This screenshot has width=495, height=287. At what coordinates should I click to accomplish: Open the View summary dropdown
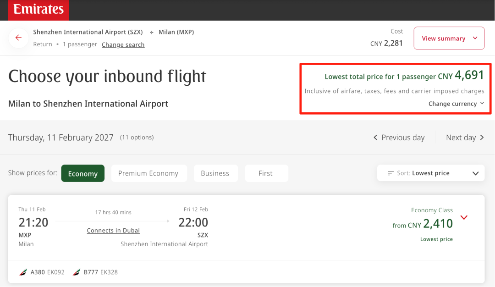pos(449,39)
